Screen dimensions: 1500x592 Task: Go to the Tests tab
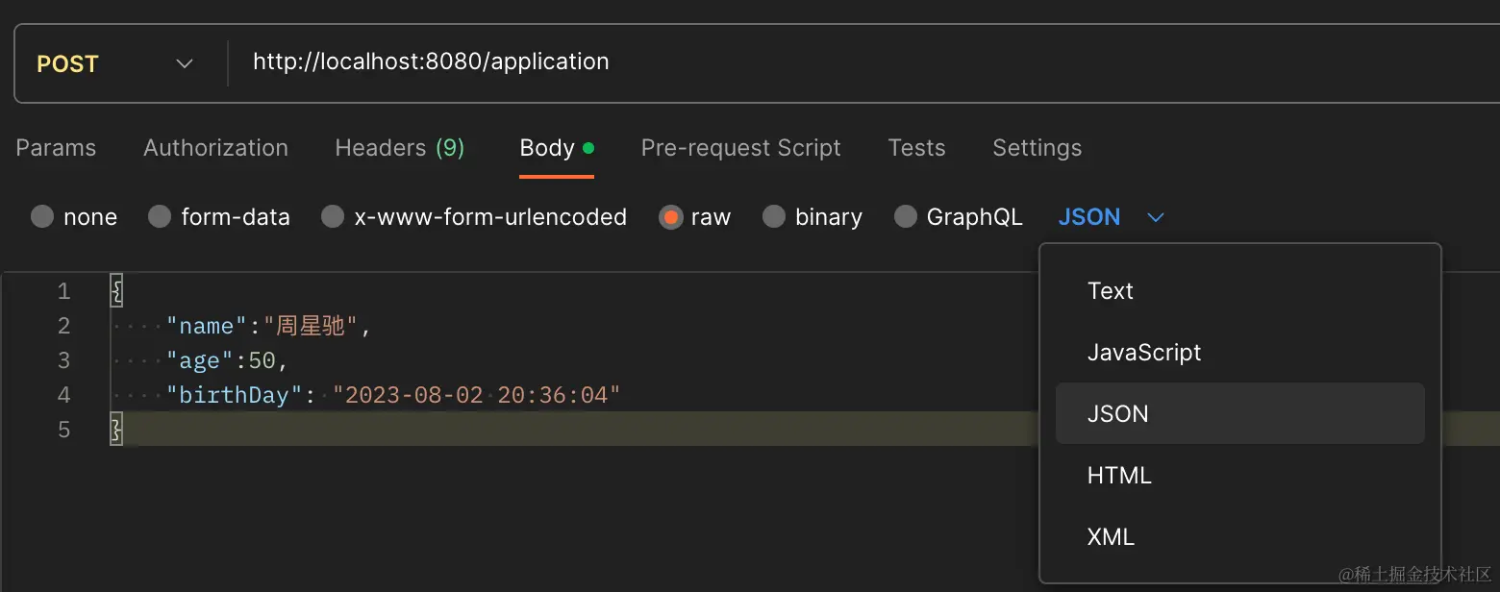[x=916, y=148]
